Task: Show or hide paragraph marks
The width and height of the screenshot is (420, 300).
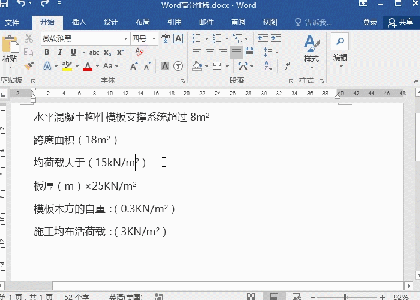Action: point(287,66)
